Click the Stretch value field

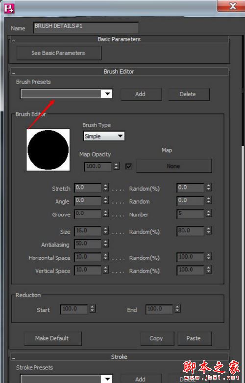pos(88,188)
